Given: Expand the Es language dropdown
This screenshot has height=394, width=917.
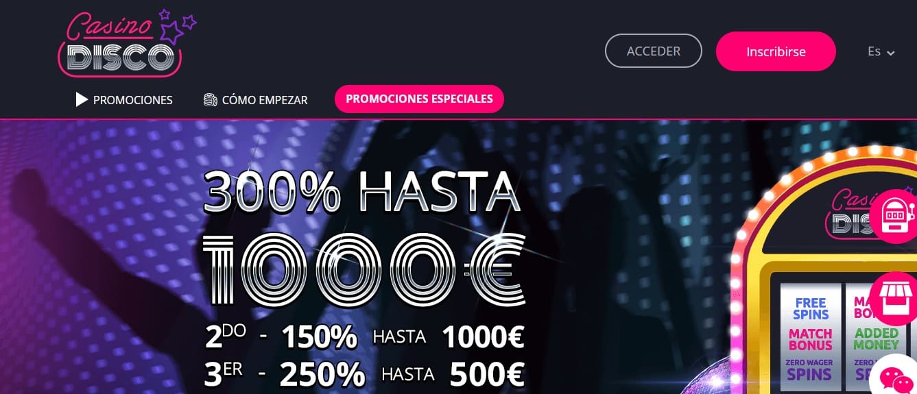Looking at the screenshot, I should point(881,52).
